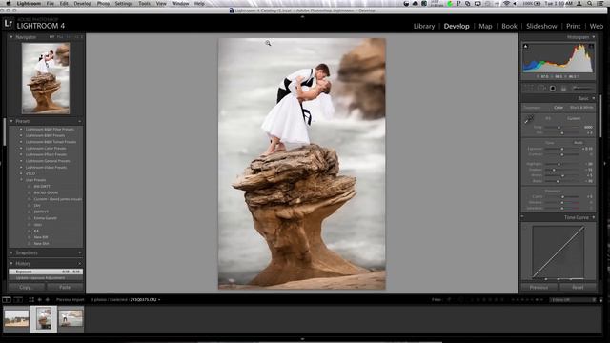Select the Exposure history step

click(x=46, y=272)
